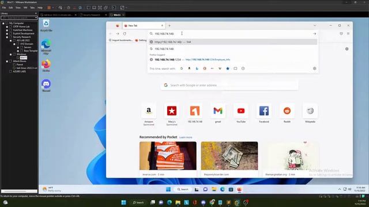Viewport: 369px width, 207px height.
Task: Revert the VM to its previous snapshot
Action: [x=74, y=7]
